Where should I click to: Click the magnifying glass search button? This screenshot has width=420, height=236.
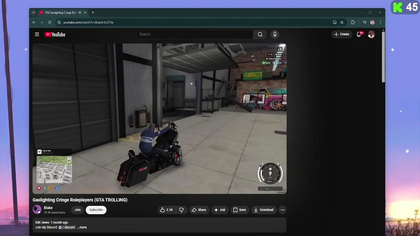point(260,34)
